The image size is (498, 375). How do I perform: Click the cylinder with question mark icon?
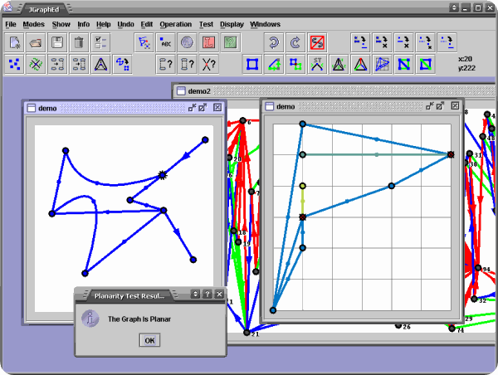pyautogui.click(x=187, y=64)
